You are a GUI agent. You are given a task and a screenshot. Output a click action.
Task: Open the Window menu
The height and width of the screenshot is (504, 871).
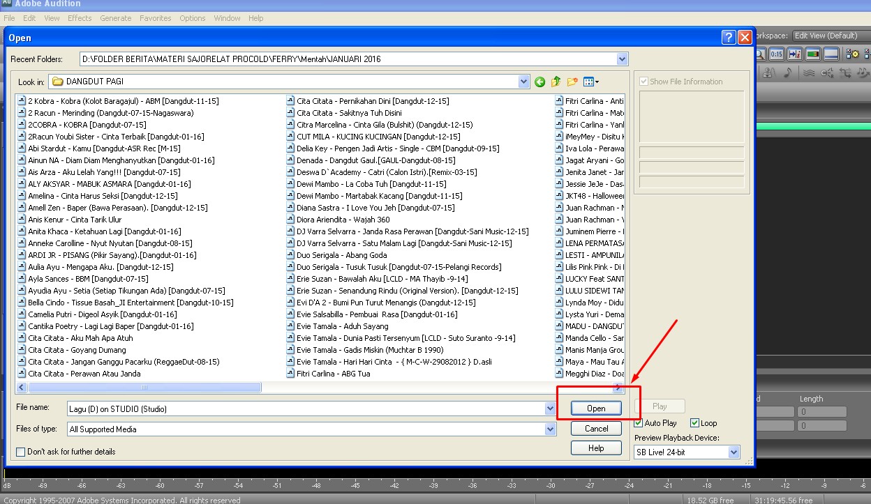tap(227, 18)
